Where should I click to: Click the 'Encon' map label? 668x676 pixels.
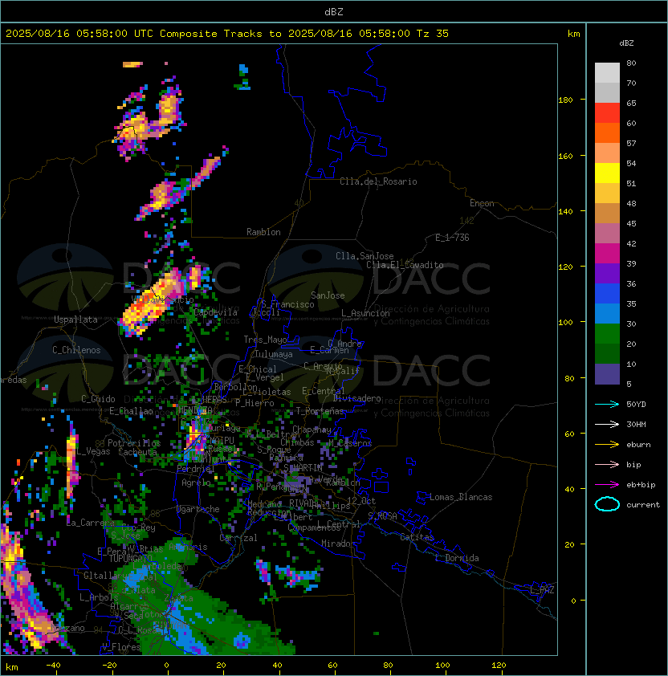click(x=482, y=203)
